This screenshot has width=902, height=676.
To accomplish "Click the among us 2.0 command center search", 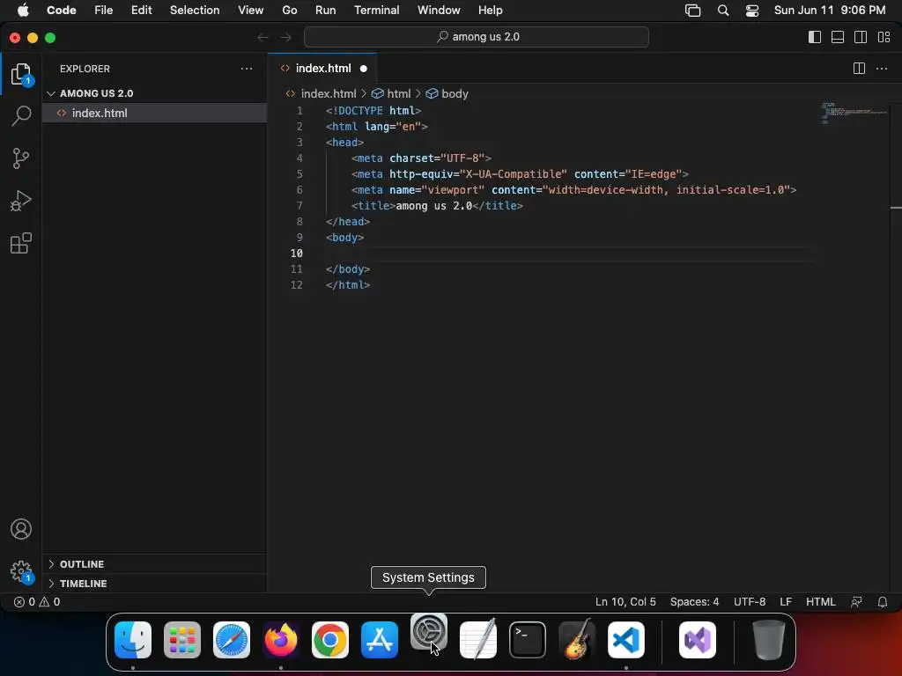I will point(477,37).
